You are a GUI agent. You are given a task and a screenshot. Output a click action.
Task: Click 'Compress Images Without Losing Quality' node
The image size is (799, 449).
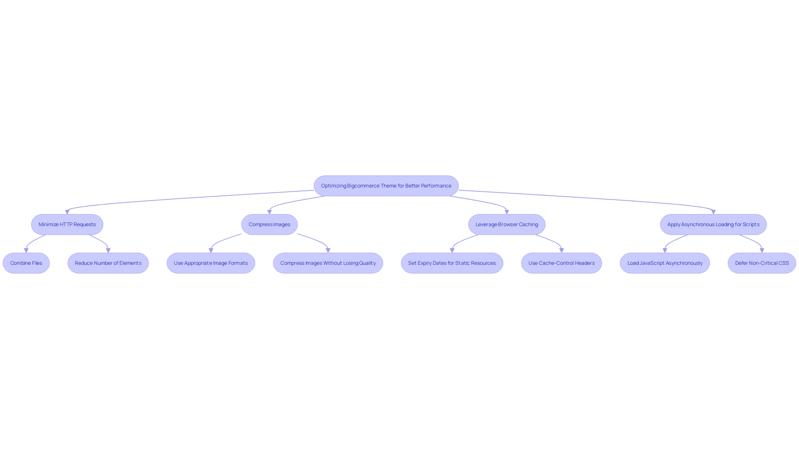coord(328,263)
